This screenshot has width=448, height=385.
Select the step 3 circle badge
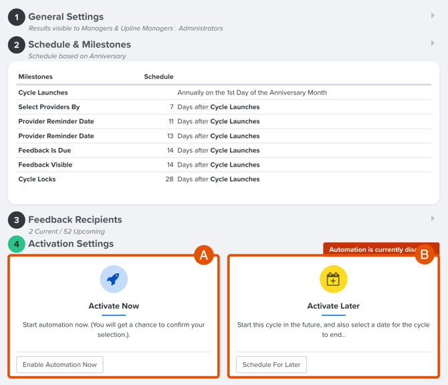[17, 220]
